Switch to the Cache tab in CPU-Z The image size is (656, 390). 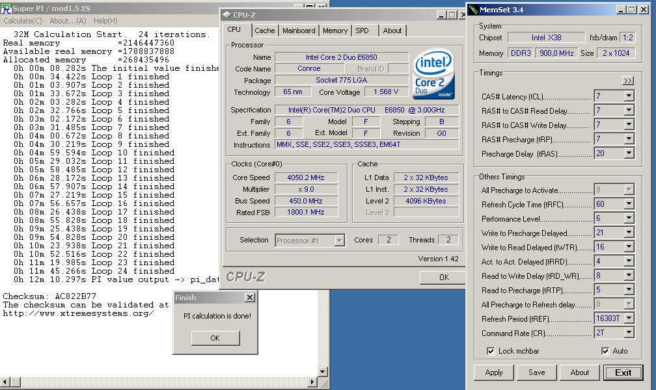[x=265, y=31]
